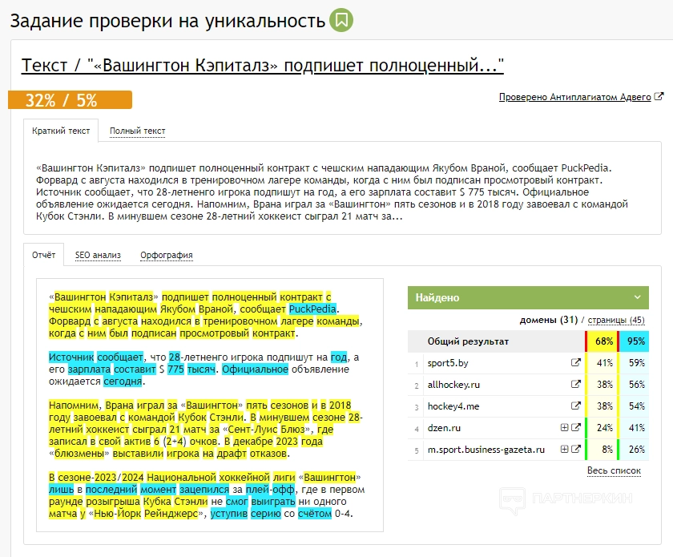Switch to Краткий текст tab
The image size is (673, 557).
61,131
